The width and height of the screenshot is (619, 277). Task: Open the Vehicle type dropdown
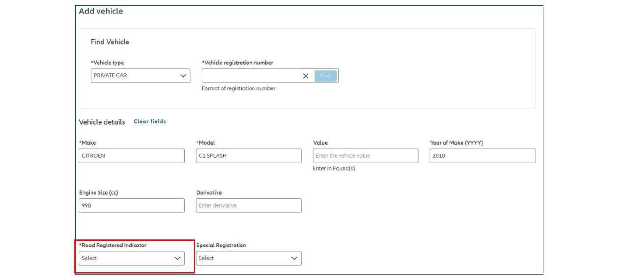(x=141, y=76)
